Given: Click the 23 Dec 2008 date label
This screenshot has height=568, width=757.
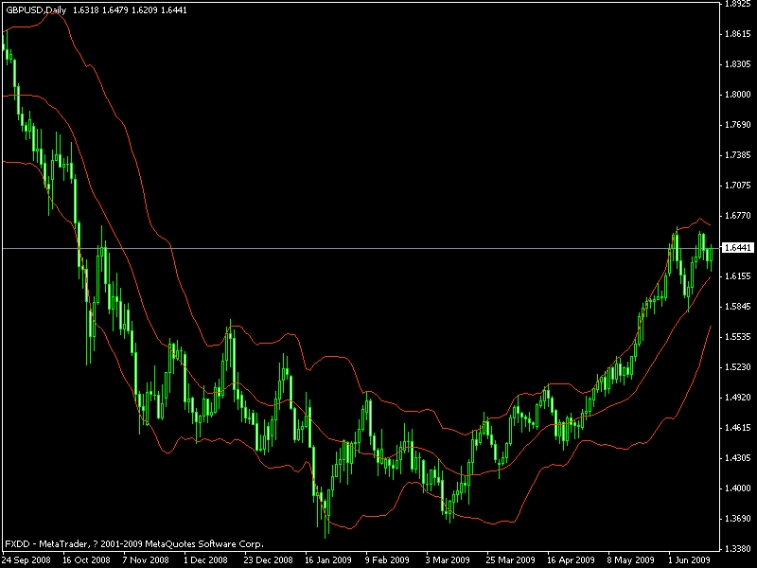Looking at the screenshot, I should pyautogui.click(x=268, y=560).
